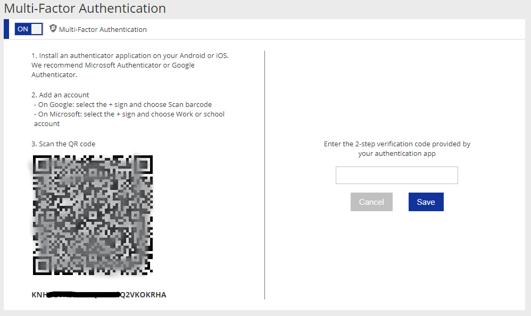531x316 pixels.
Task: Click the blacked-out portion of the secret key
Action: click(x=84, y=294)
